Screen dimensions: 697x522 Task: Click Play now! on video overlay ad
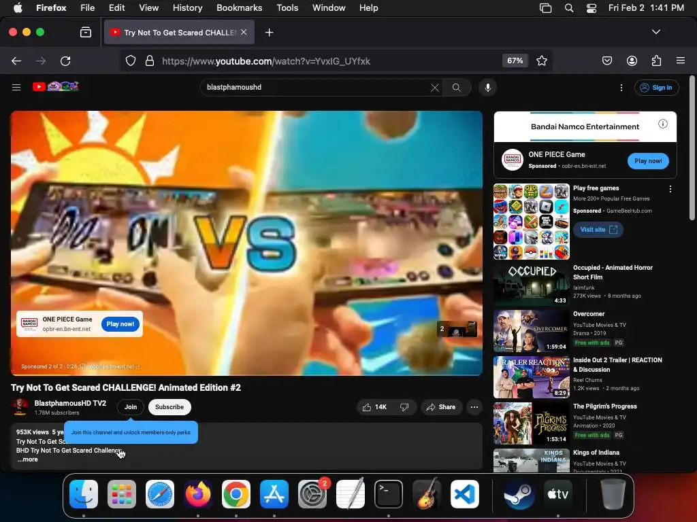coord(120,324)
